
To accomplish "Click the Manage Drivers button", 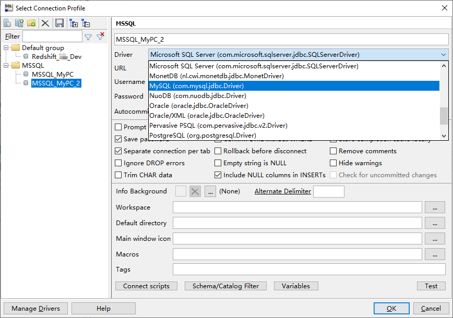I will [x=36, y=309].
